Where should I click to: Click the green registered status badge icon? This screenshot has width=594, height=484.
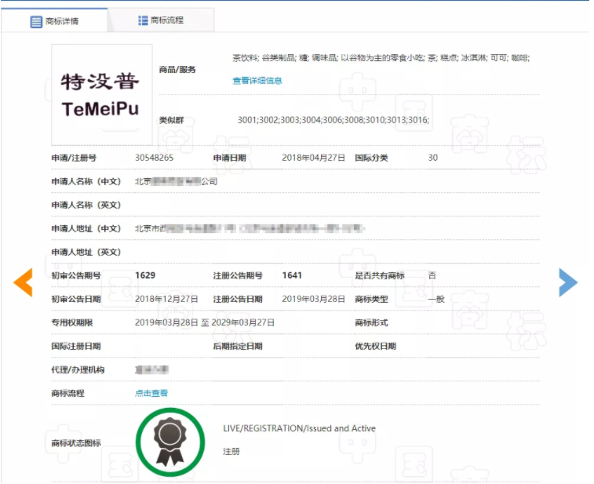(x=170, y=442)
